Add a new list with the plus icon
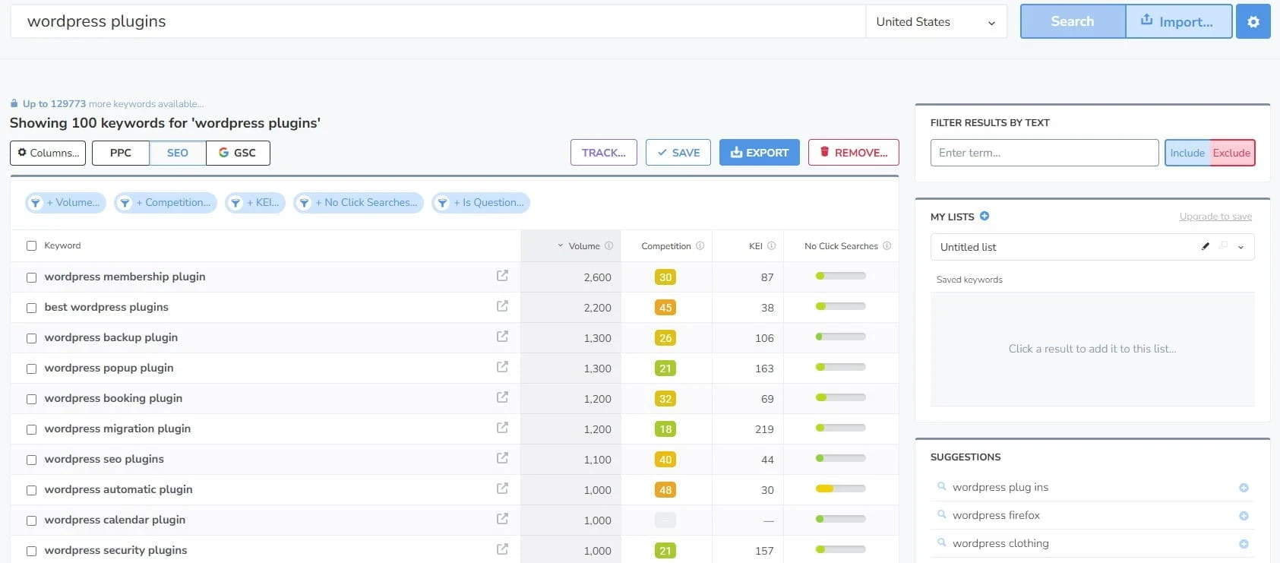 [x=984, y=217]
